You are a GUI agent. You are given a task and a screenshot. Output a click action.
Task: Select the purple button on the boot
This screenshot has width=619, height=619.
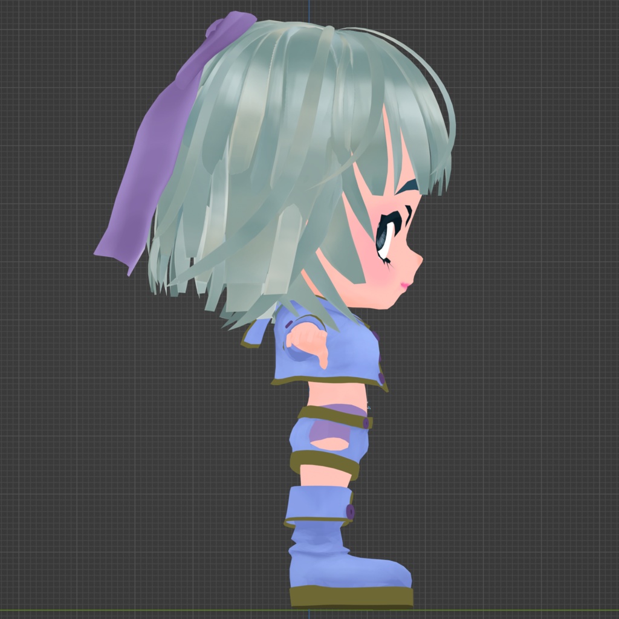[351, 511]
